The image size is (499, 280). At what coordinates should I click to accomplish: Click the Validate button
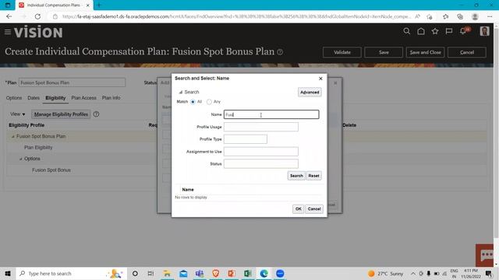[x=342, y=52]
